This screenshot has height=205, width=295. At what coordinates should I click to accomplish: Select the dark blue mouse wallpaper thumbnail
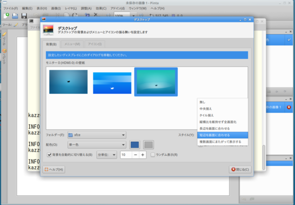68,82
